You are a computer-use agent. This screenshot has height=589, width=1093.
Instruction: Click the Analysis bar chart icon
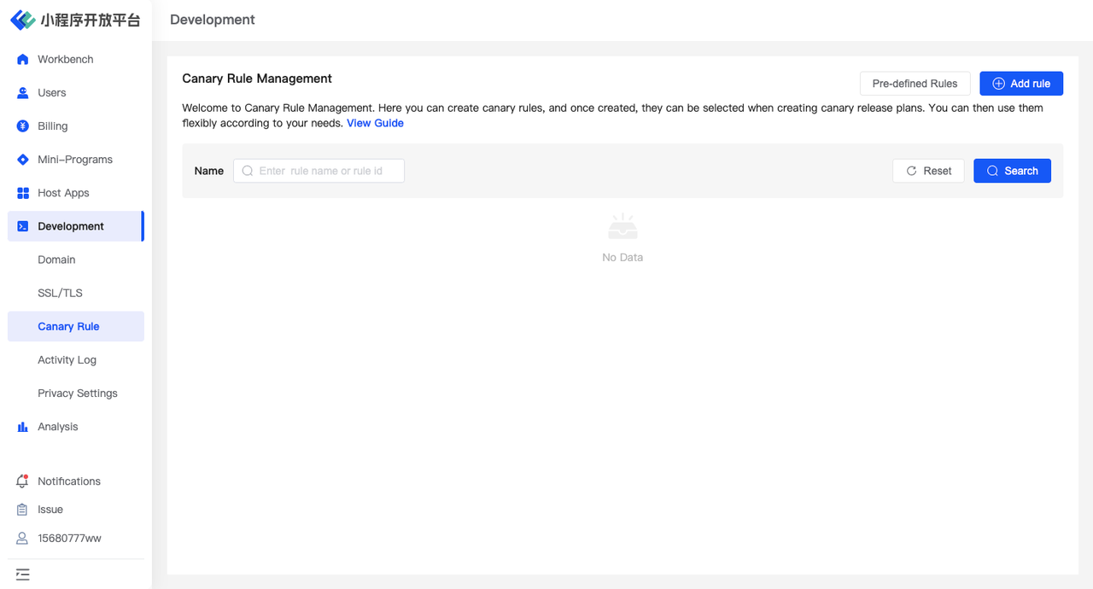(x=23, y=427)
